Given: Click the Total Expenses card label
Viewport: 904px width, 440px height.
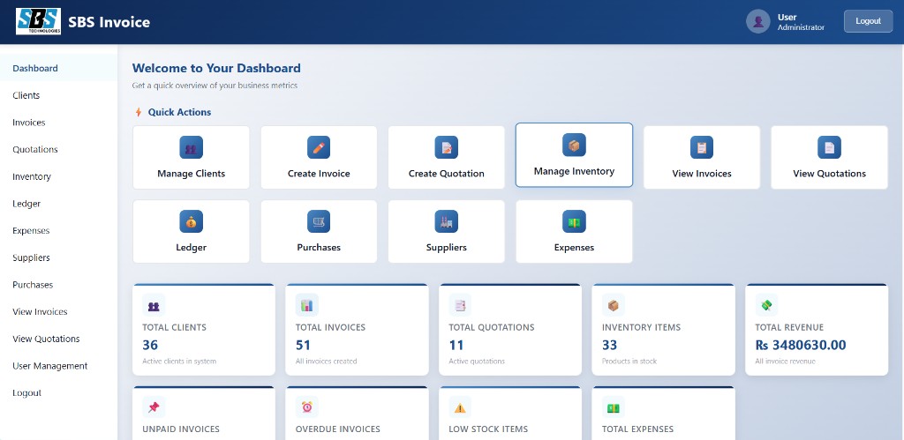Looking at the screenshot, I should (637, 429).
